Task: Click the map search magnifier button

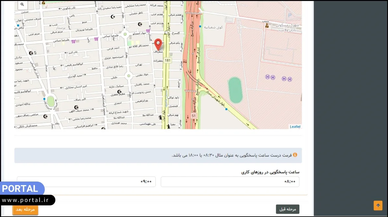Action: point(22,5)
